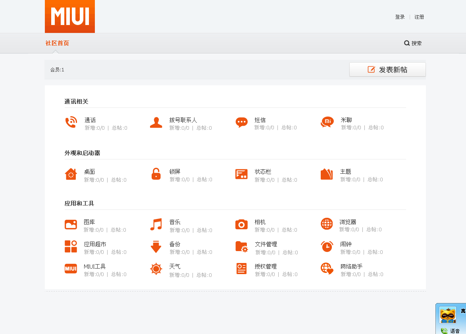Open the 音乐 forum link
Screen dimensions: 466x334
[175, 222]
